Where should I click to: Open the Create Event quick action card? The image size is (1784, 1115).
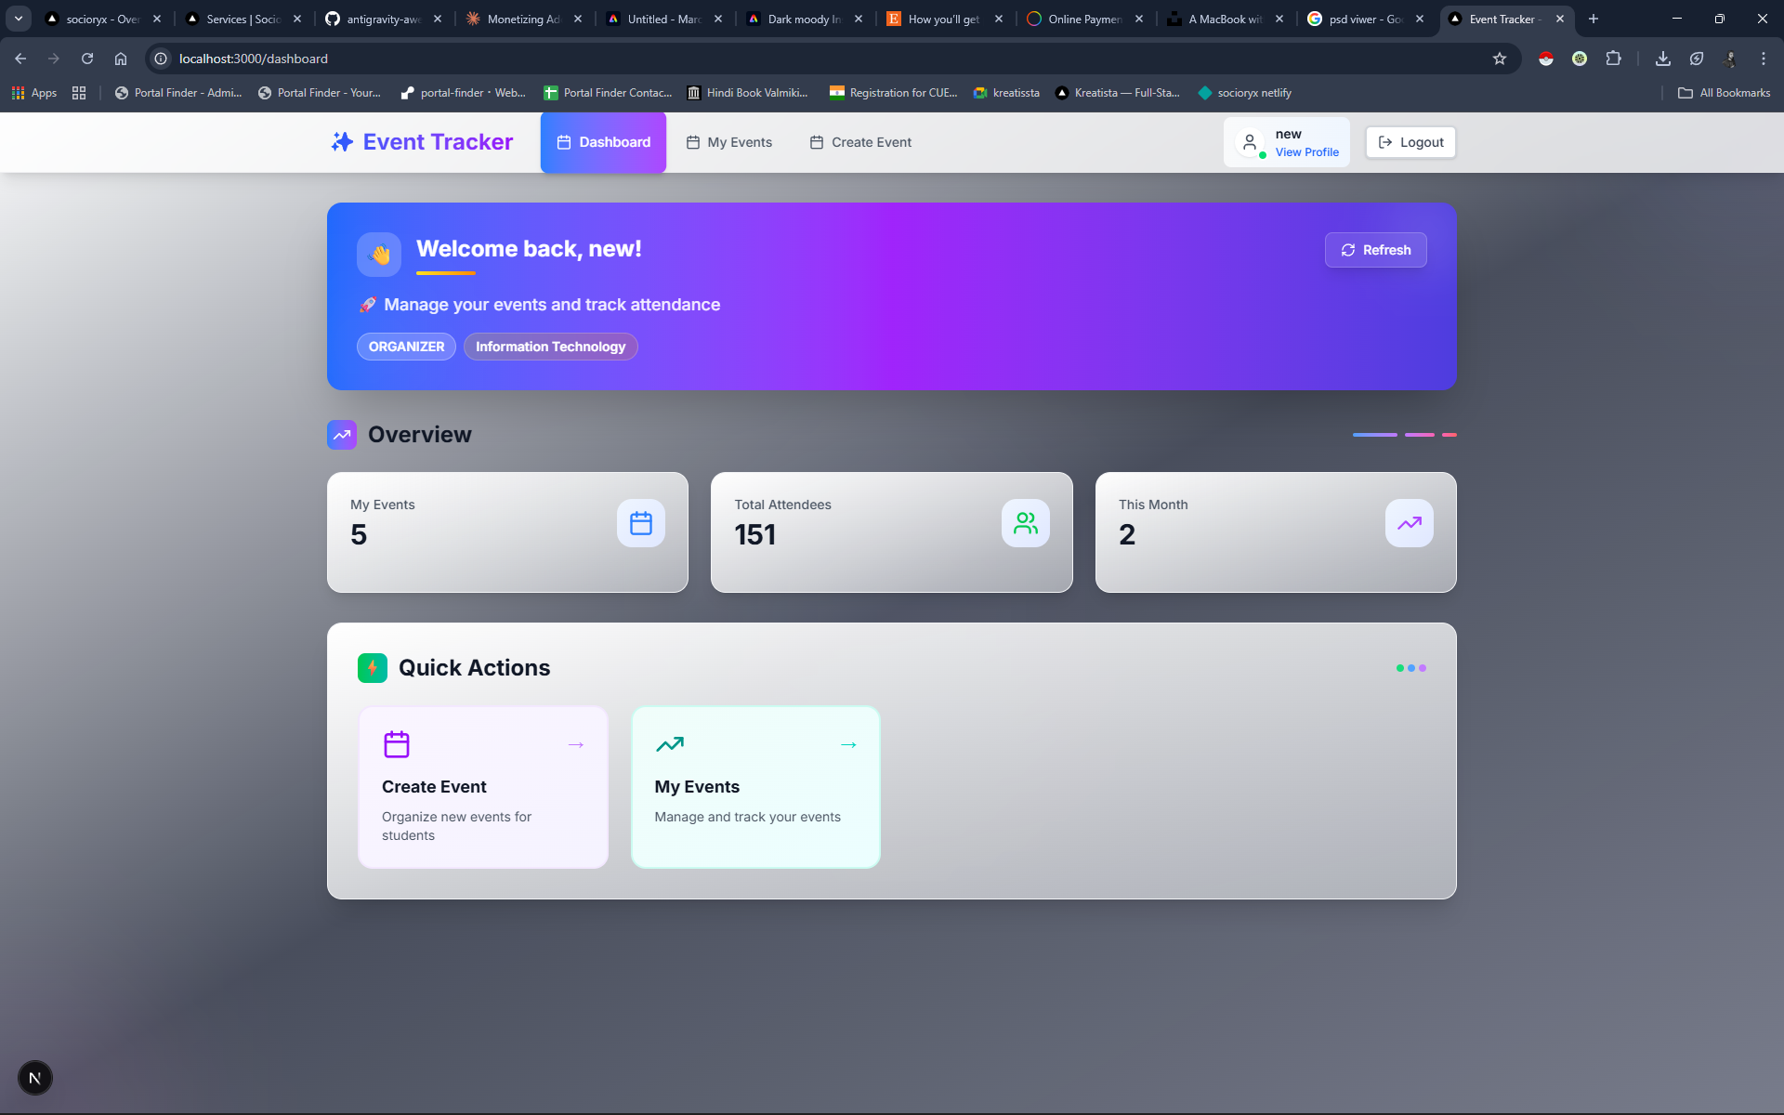coord(483,787)
